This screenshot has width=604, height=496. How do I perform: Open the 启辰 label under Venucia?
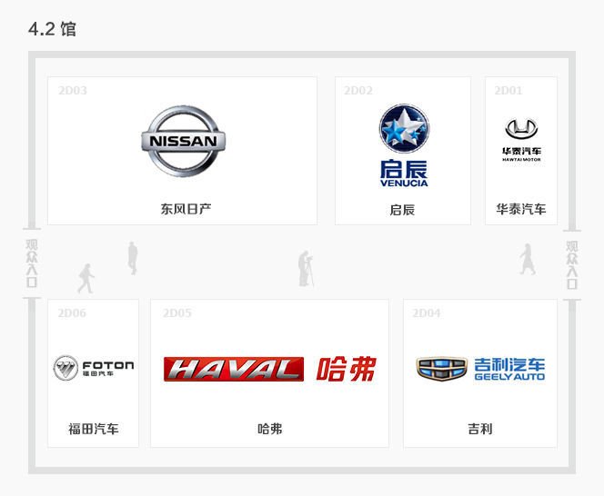(x=402, y=210)
